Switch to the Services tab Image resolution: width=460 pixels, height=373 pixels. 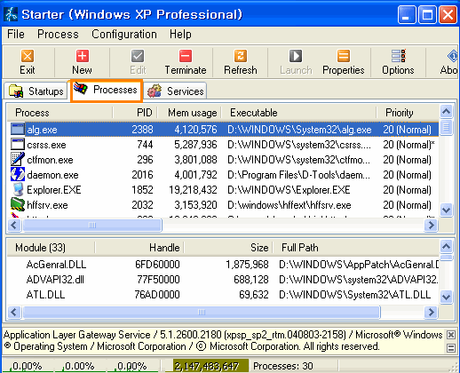pos(175,91)
